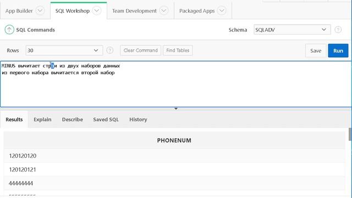This screenshot has width=352, height=198.
Task: Open the Describe tab
Action: click(x=72, y=119)
